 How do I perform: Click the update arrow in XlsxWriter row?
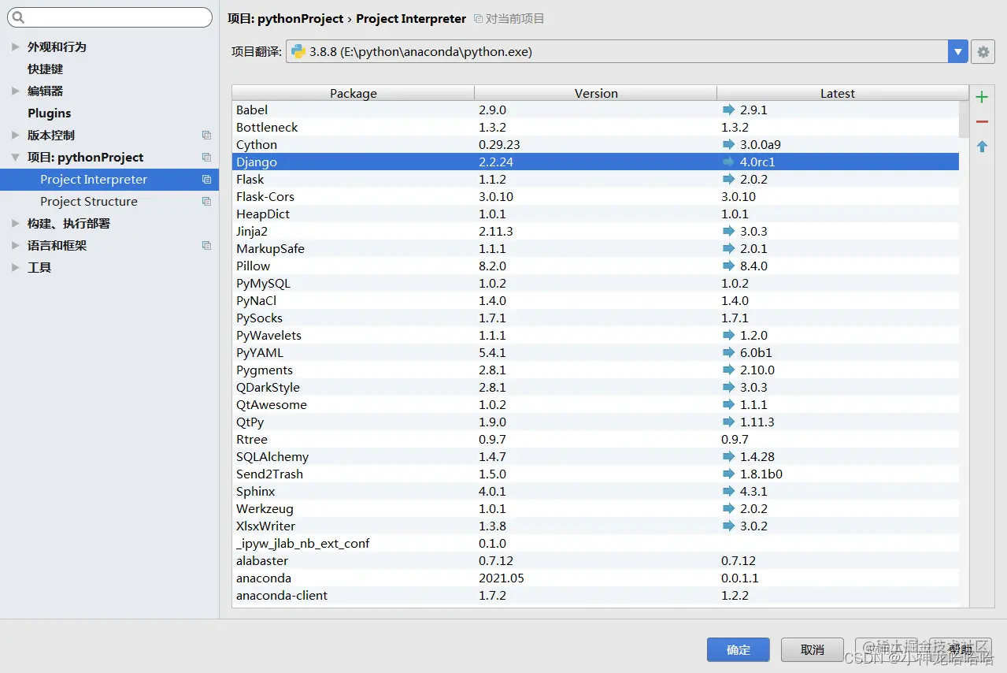[728, 526]
